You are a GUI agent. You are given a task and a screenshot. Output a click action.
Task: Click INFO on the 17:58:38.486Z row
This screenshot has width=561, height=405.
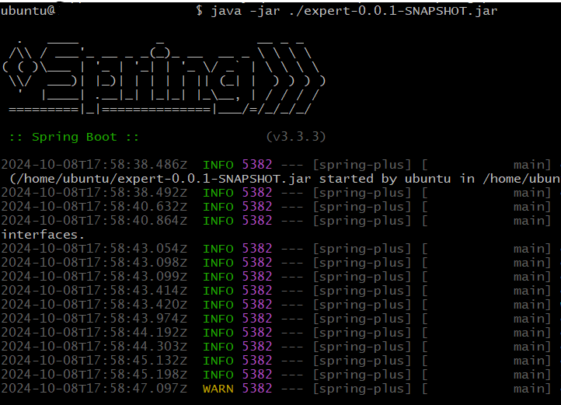pyautogui.click(x=218, y=165)
